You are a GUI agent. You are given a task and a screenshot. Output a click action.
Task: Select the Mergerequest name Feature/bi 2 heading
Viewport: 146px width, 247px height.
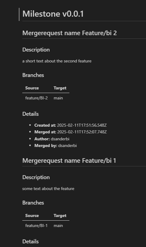(69, 33)
